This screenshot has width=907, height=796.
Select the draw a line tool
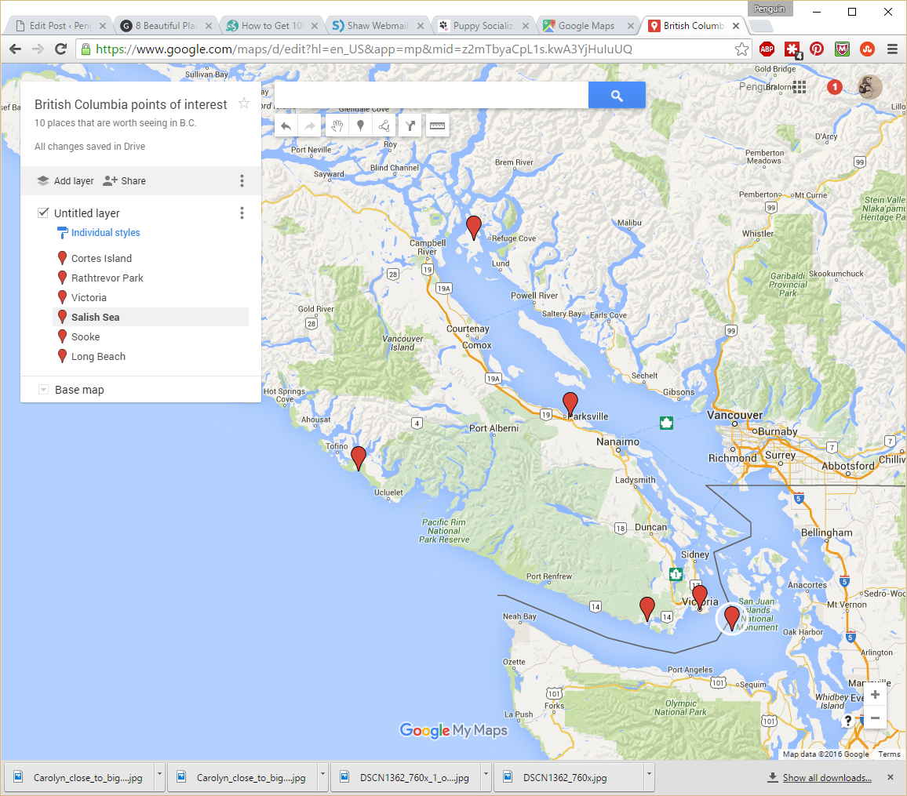point(384,125)
